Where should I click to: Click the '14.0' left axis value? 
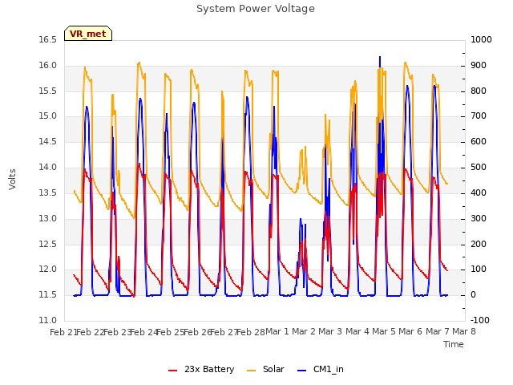[48, 168]
